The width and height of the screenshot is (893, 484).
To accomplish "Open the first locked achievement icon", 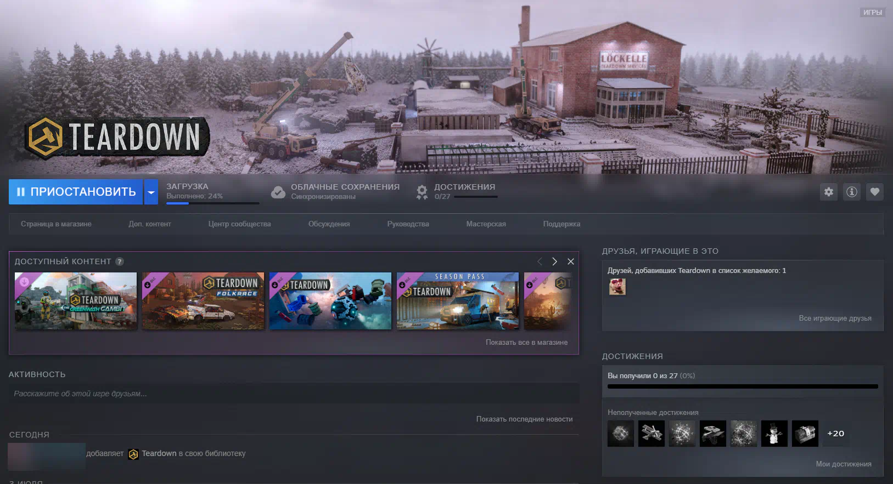I will tap(621, 434).
